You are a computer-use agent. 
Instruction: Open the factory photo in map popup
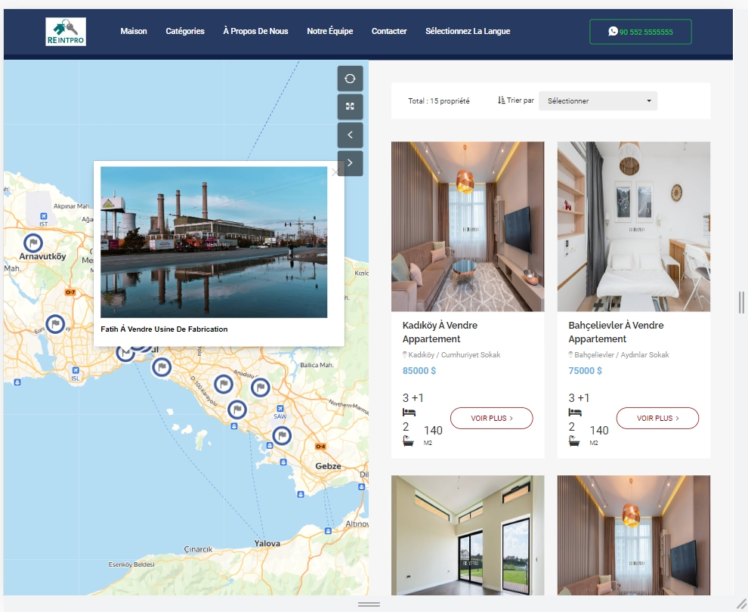pos(214,243)
